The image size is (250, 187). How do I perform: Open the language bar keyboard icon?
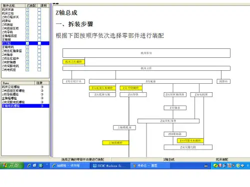[206, 166]
